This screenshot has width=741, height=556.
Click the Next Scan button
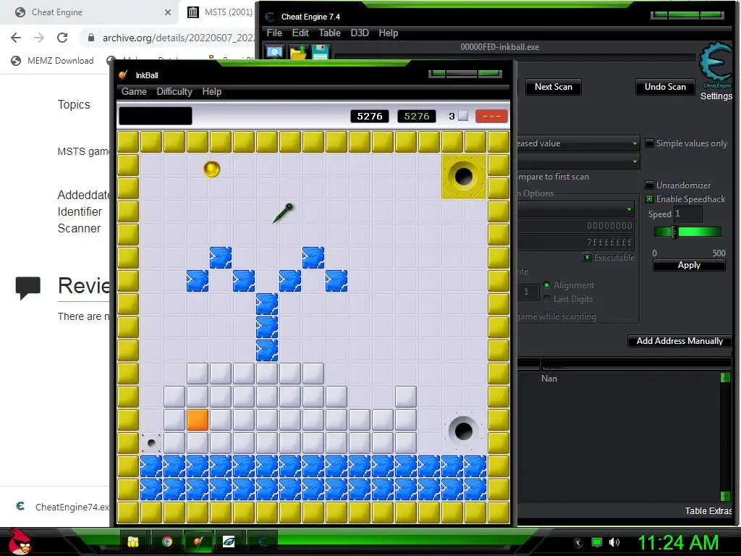tap(554, 87)
